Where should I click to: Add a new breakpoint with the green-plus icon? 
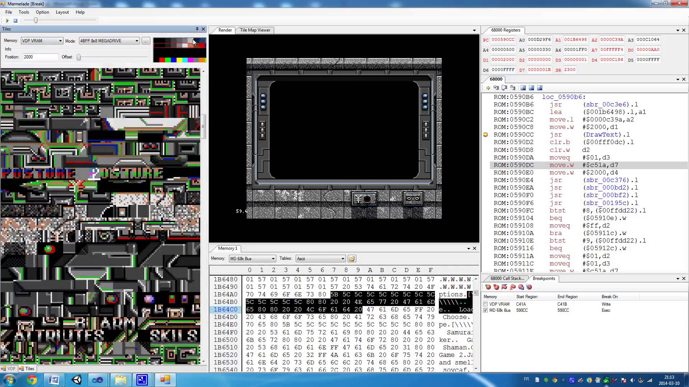488,287
